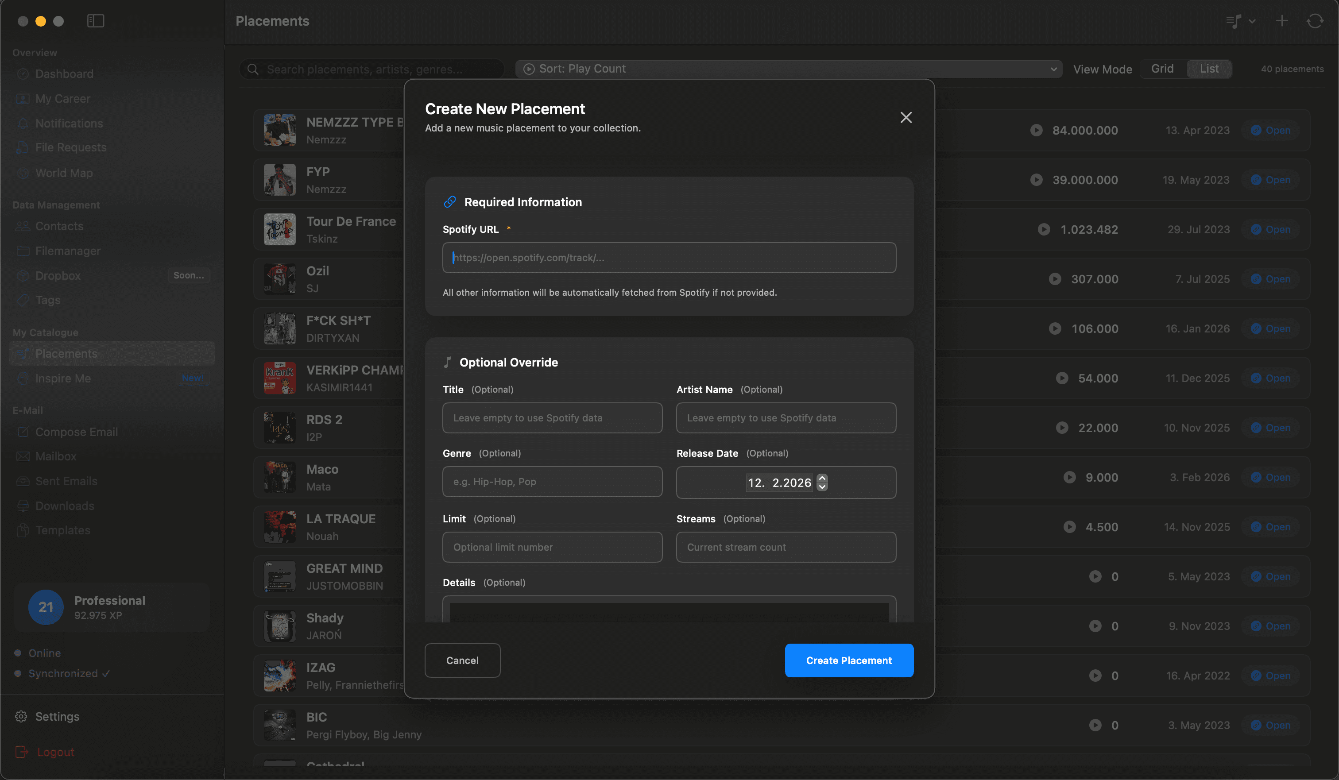The width and height of the screenshot is (1339, 780).
Task: Select Placements under My Catalogue
Action: [x=66, y=353]
